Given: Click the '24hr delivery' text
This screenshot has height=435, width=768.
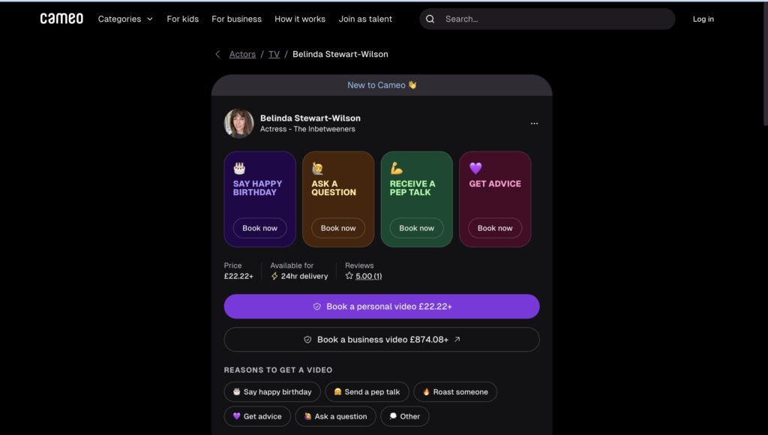Looking at the screenshot, I should pos(304,276).
